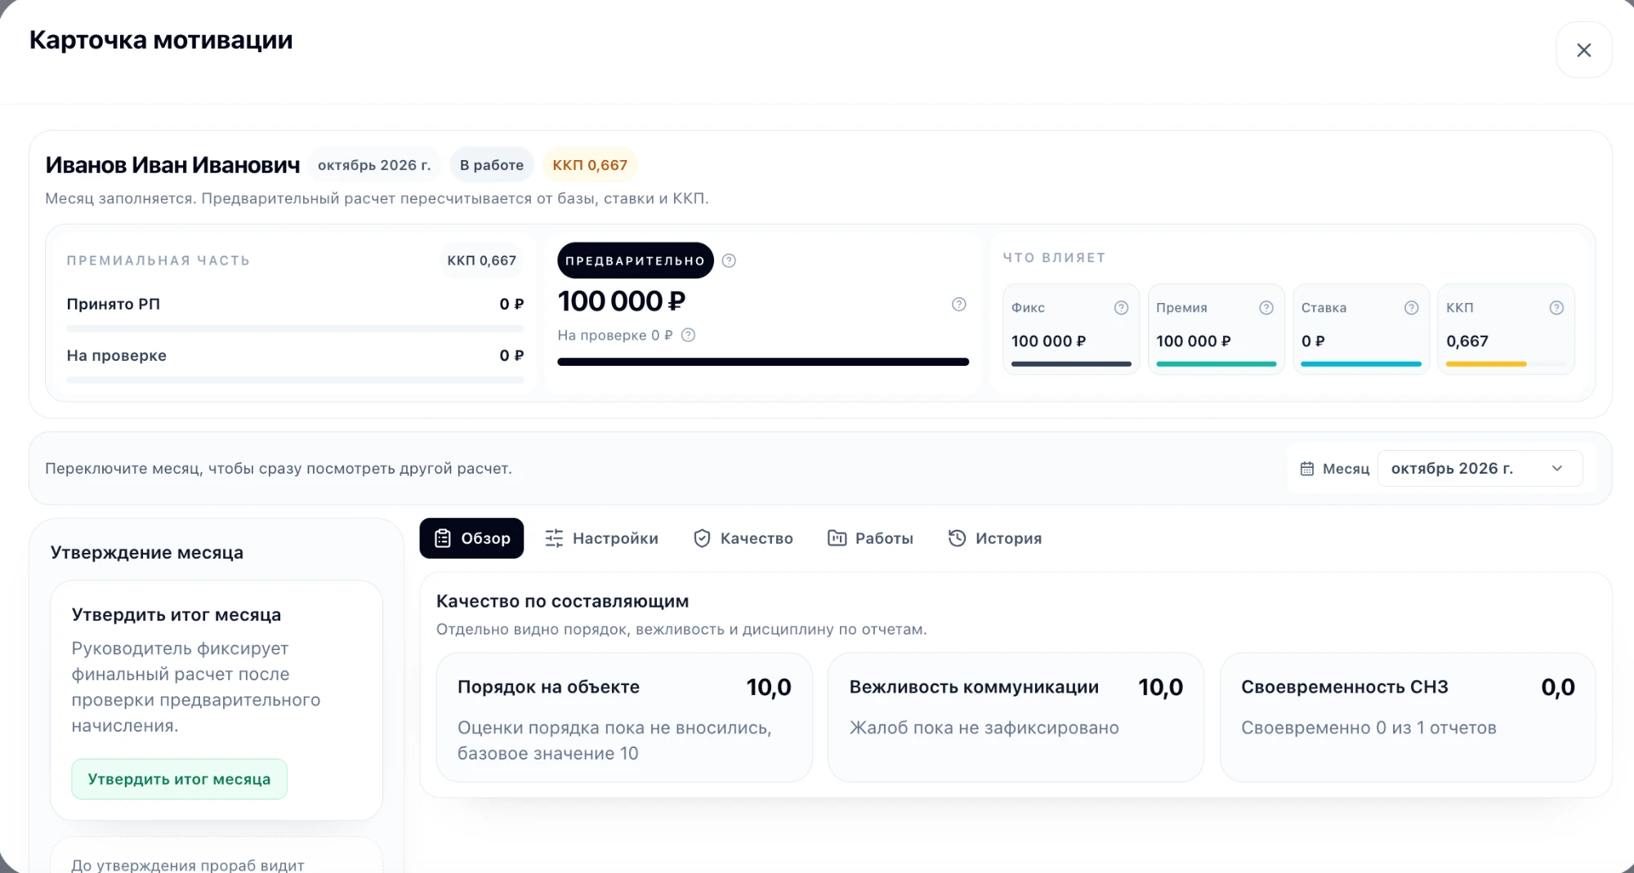
Task: Click chevron arrow in month selector
Action: coord(1556,469)
